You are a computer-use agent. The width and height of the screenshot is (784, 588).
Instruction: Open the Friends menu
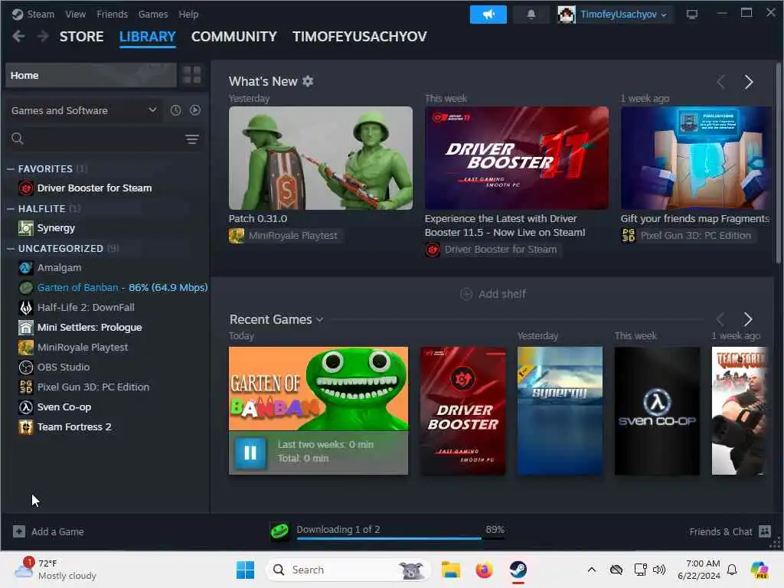(x=112, y=14)
